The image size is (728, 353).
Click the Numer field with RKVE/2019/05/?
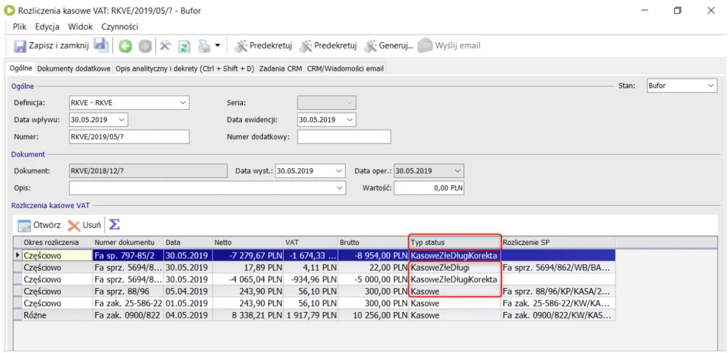tap(129, 137)
